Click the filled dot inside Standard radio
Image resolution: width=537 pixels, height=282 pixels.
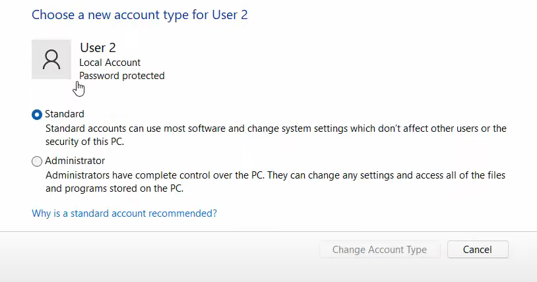pyautogui.click(x=37, y=115)
